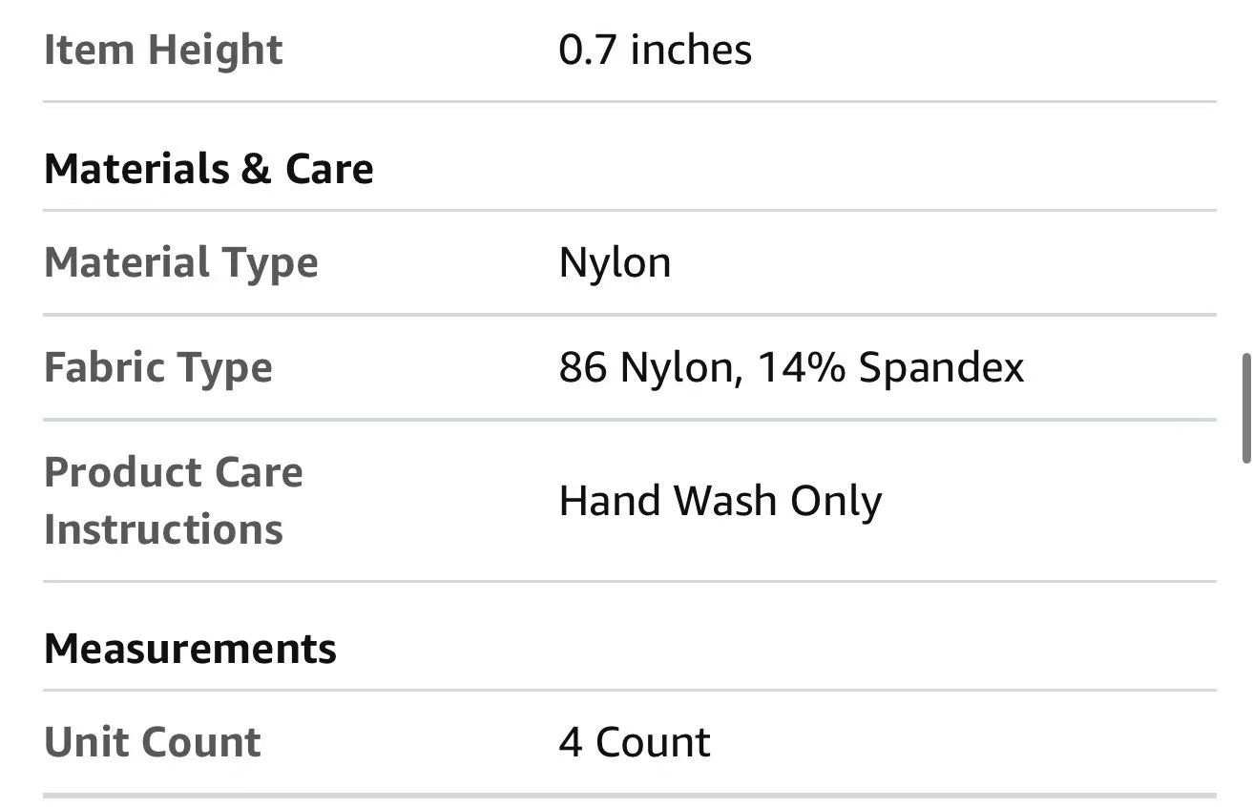Select the 4 Count value
This screenshot has height=807, width=1253.
635,743
